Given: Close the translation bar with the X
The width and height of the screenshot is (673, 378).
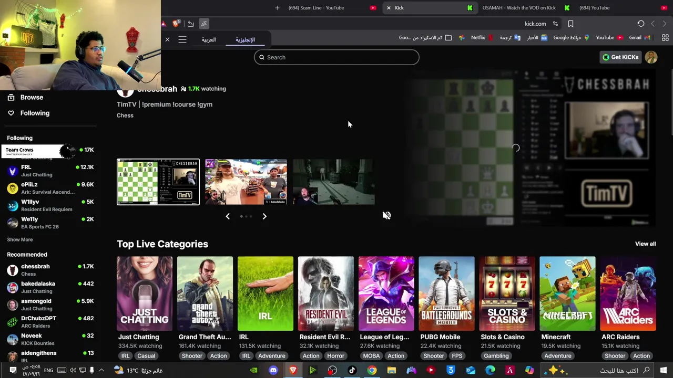Looking at the screenshot, I should pos(167,39).
